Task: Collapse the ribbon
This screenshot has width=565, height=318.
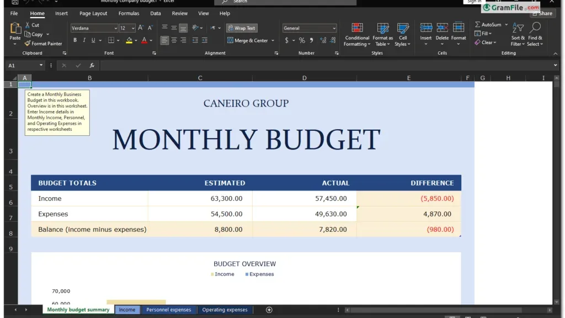Action: (x=555, y=54)
